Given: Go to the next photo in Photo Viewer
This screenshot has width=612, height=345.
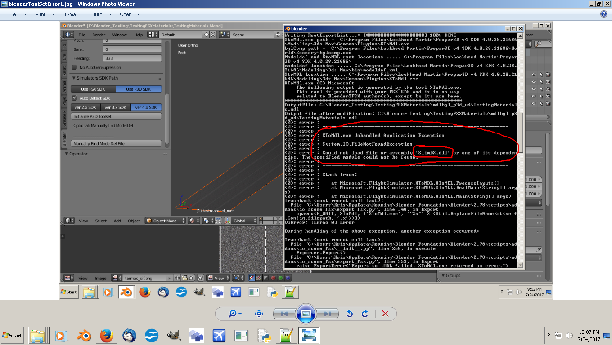Looking at the screenshot, I should [328, 314].
